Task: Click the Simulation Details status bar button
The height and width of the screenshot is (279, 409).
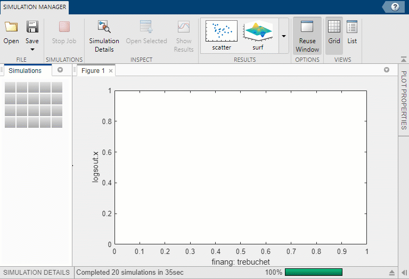Action: point(37,273)
